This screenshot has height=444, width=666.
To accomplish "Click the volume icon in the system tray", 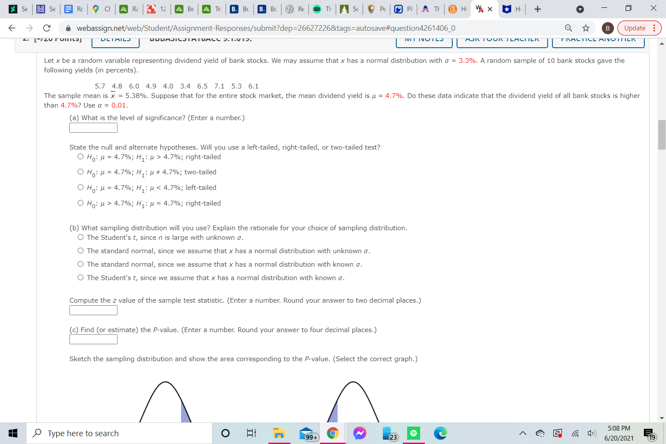I will coord(591,433).
